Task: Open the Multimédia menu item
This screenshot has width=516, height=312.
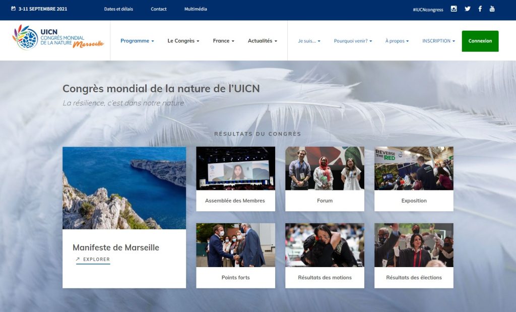Action: (x=195, y=9)
